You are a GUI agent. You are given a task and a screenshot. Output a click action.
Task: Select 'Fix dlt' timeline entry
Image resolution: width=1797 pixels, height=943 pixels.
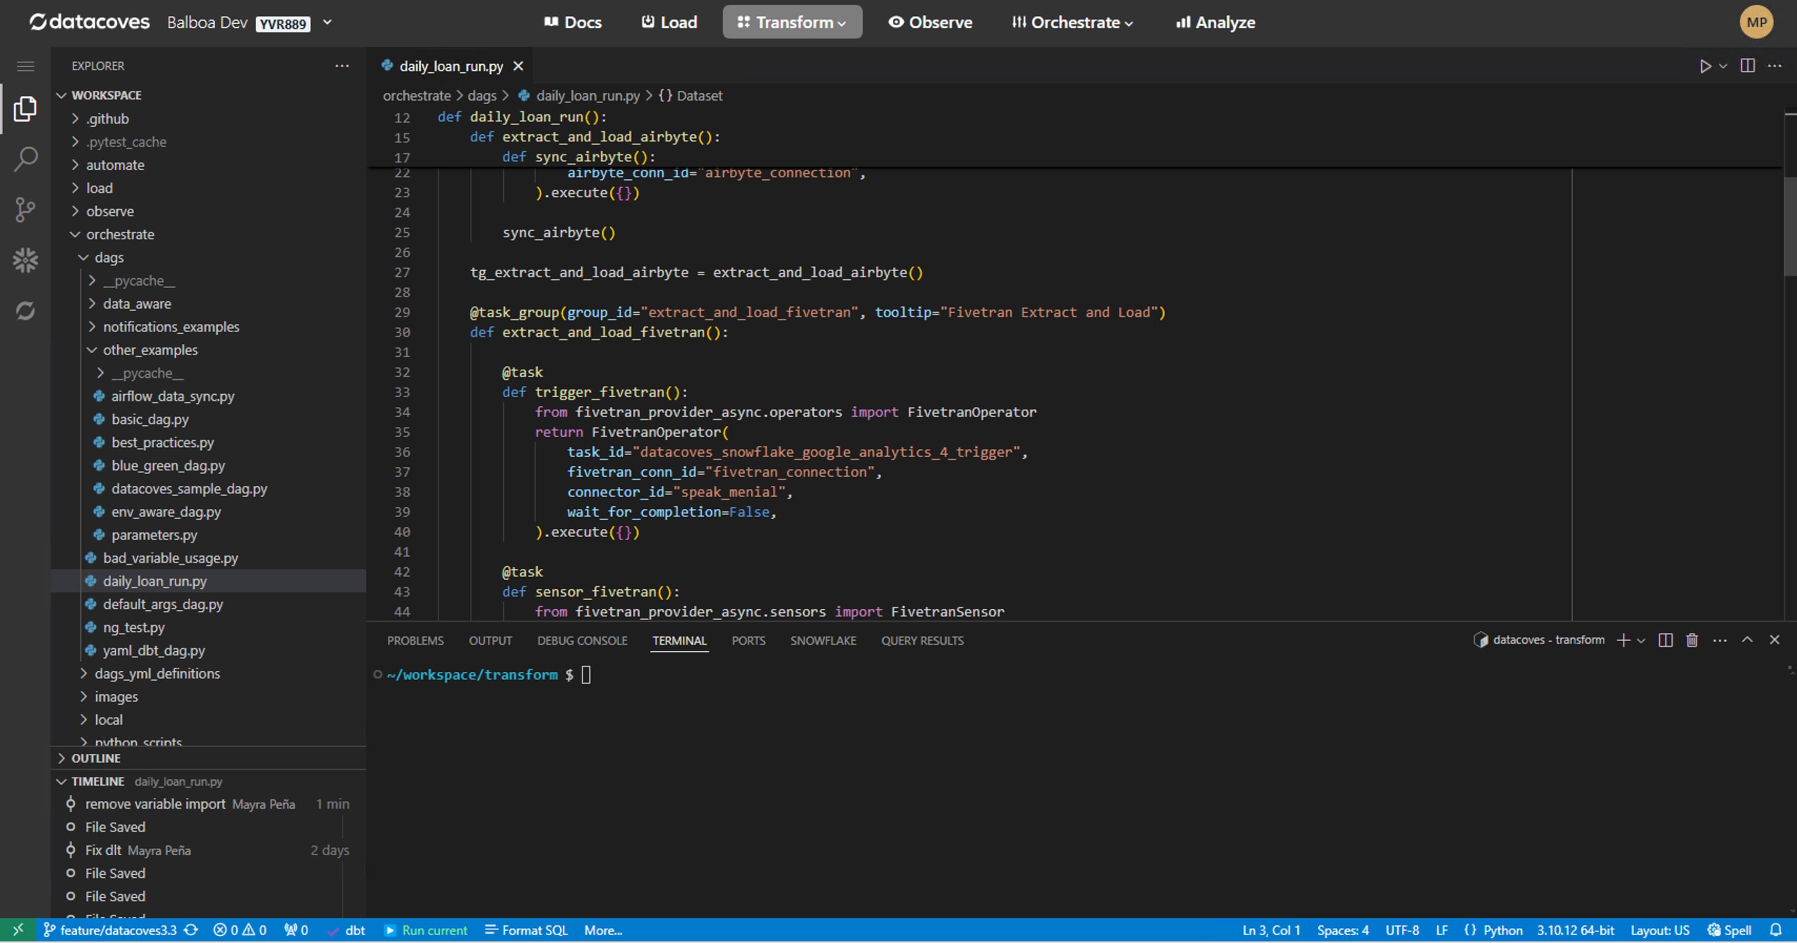coord(208,849)
